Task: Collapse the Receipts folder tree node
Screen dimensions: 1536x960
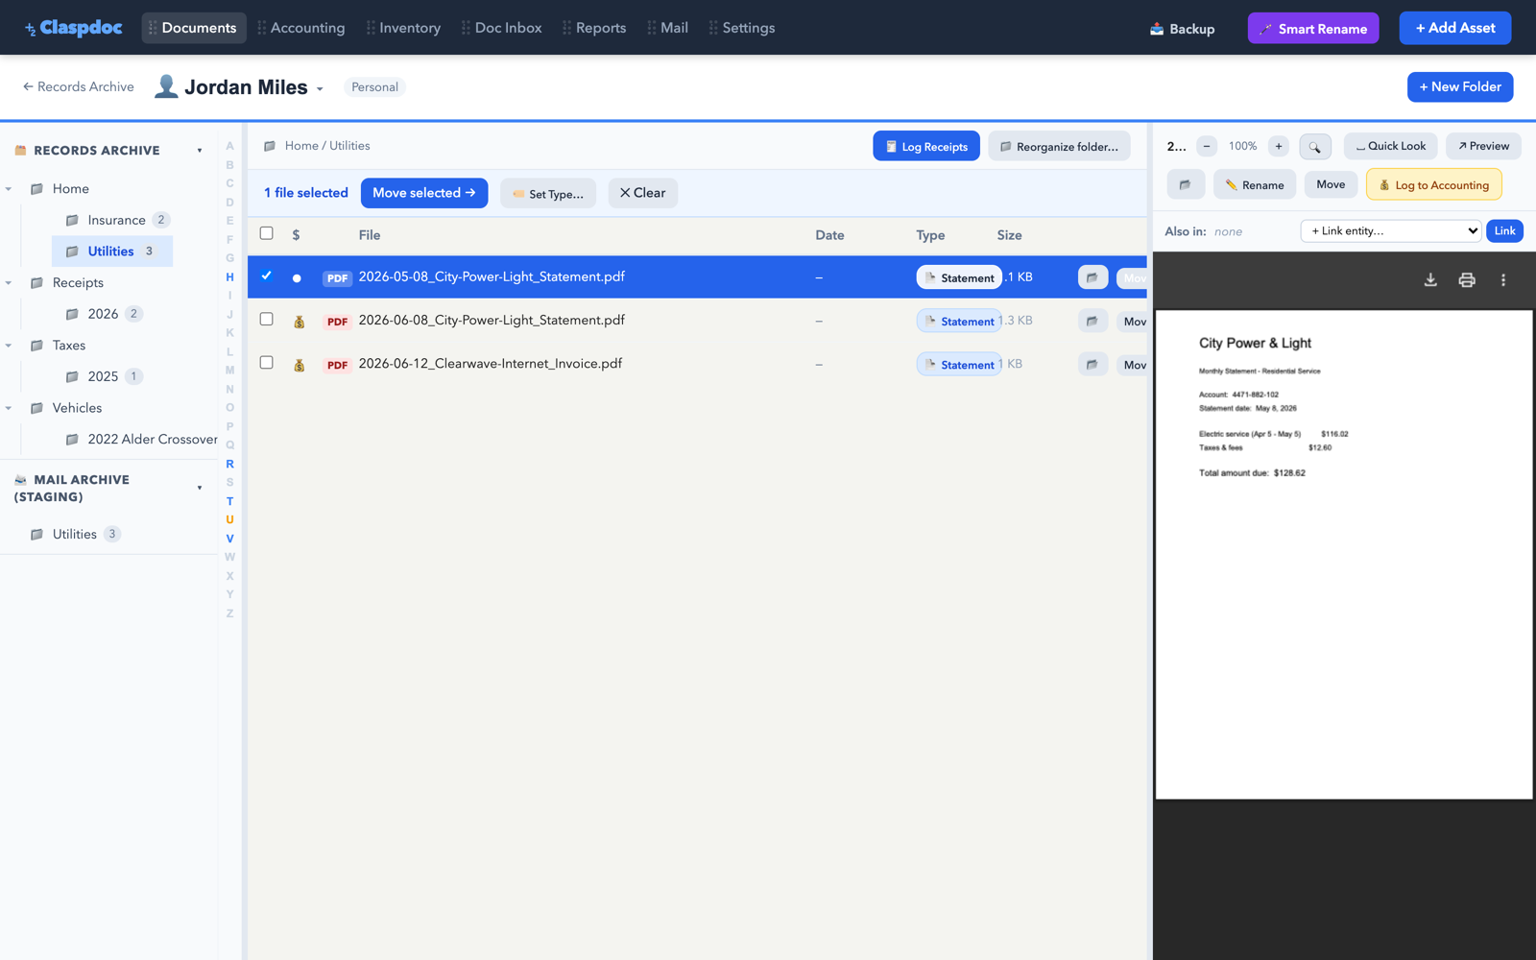Action: (9, 283)
